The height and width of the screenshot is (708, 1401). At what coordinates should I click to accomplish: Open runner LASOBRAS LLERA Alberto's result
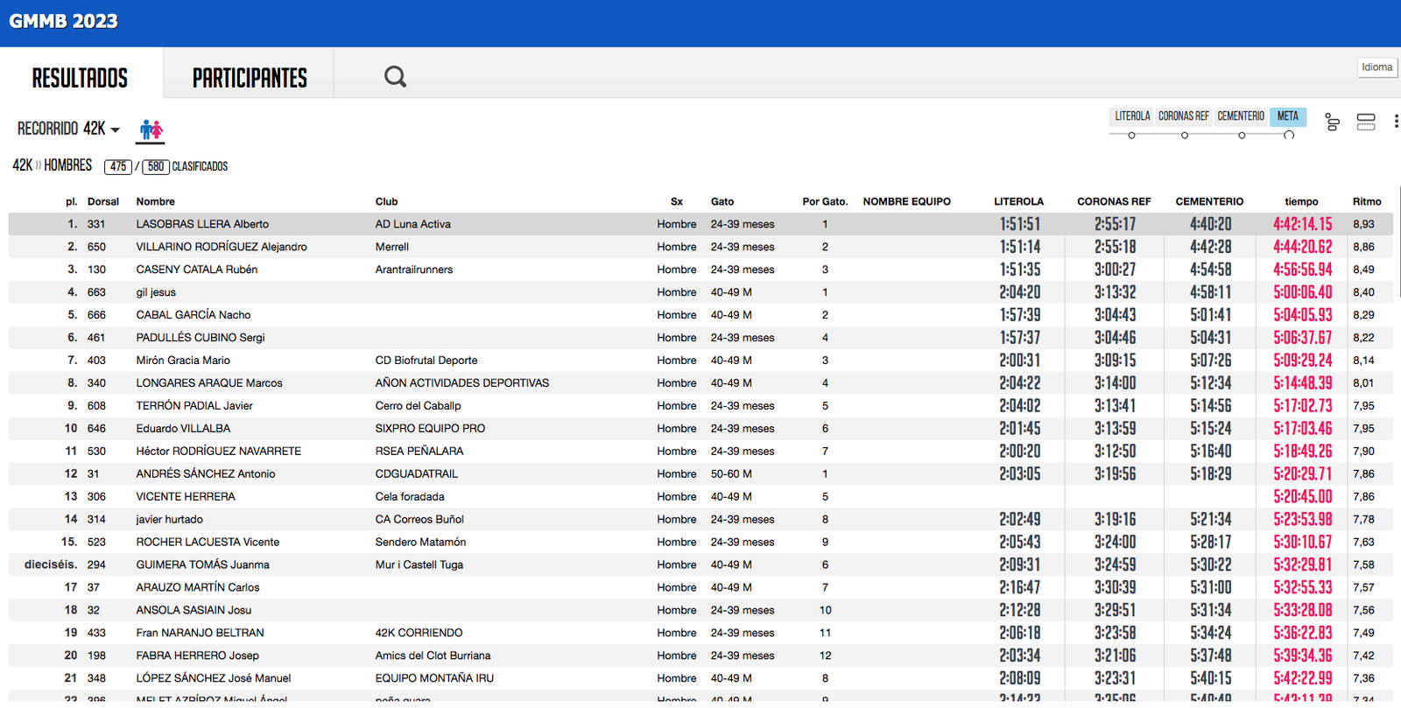[x=202, y=224]
